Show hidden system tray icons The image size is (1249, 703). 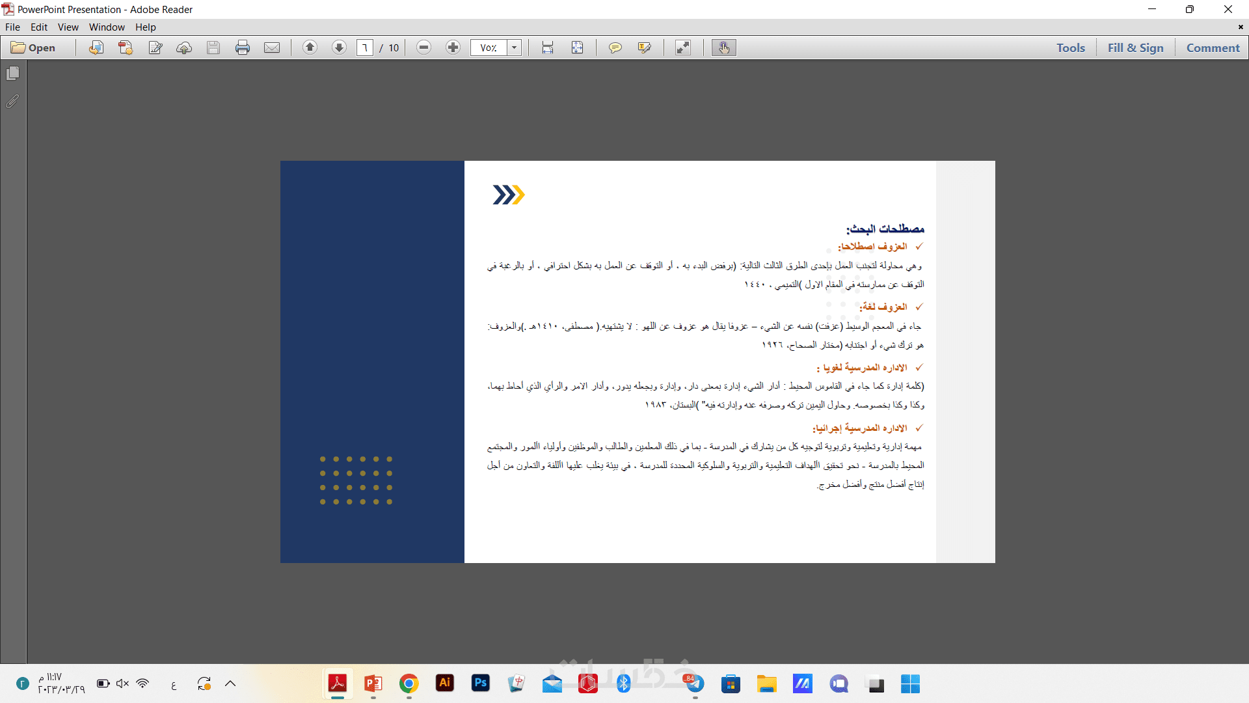230,683
